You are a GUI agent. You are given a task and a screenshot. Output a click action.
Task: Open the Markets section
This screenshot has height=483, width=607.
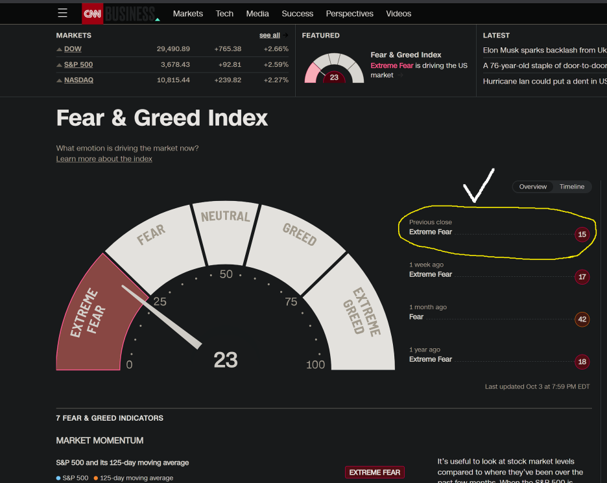click(x=188, y=14)
